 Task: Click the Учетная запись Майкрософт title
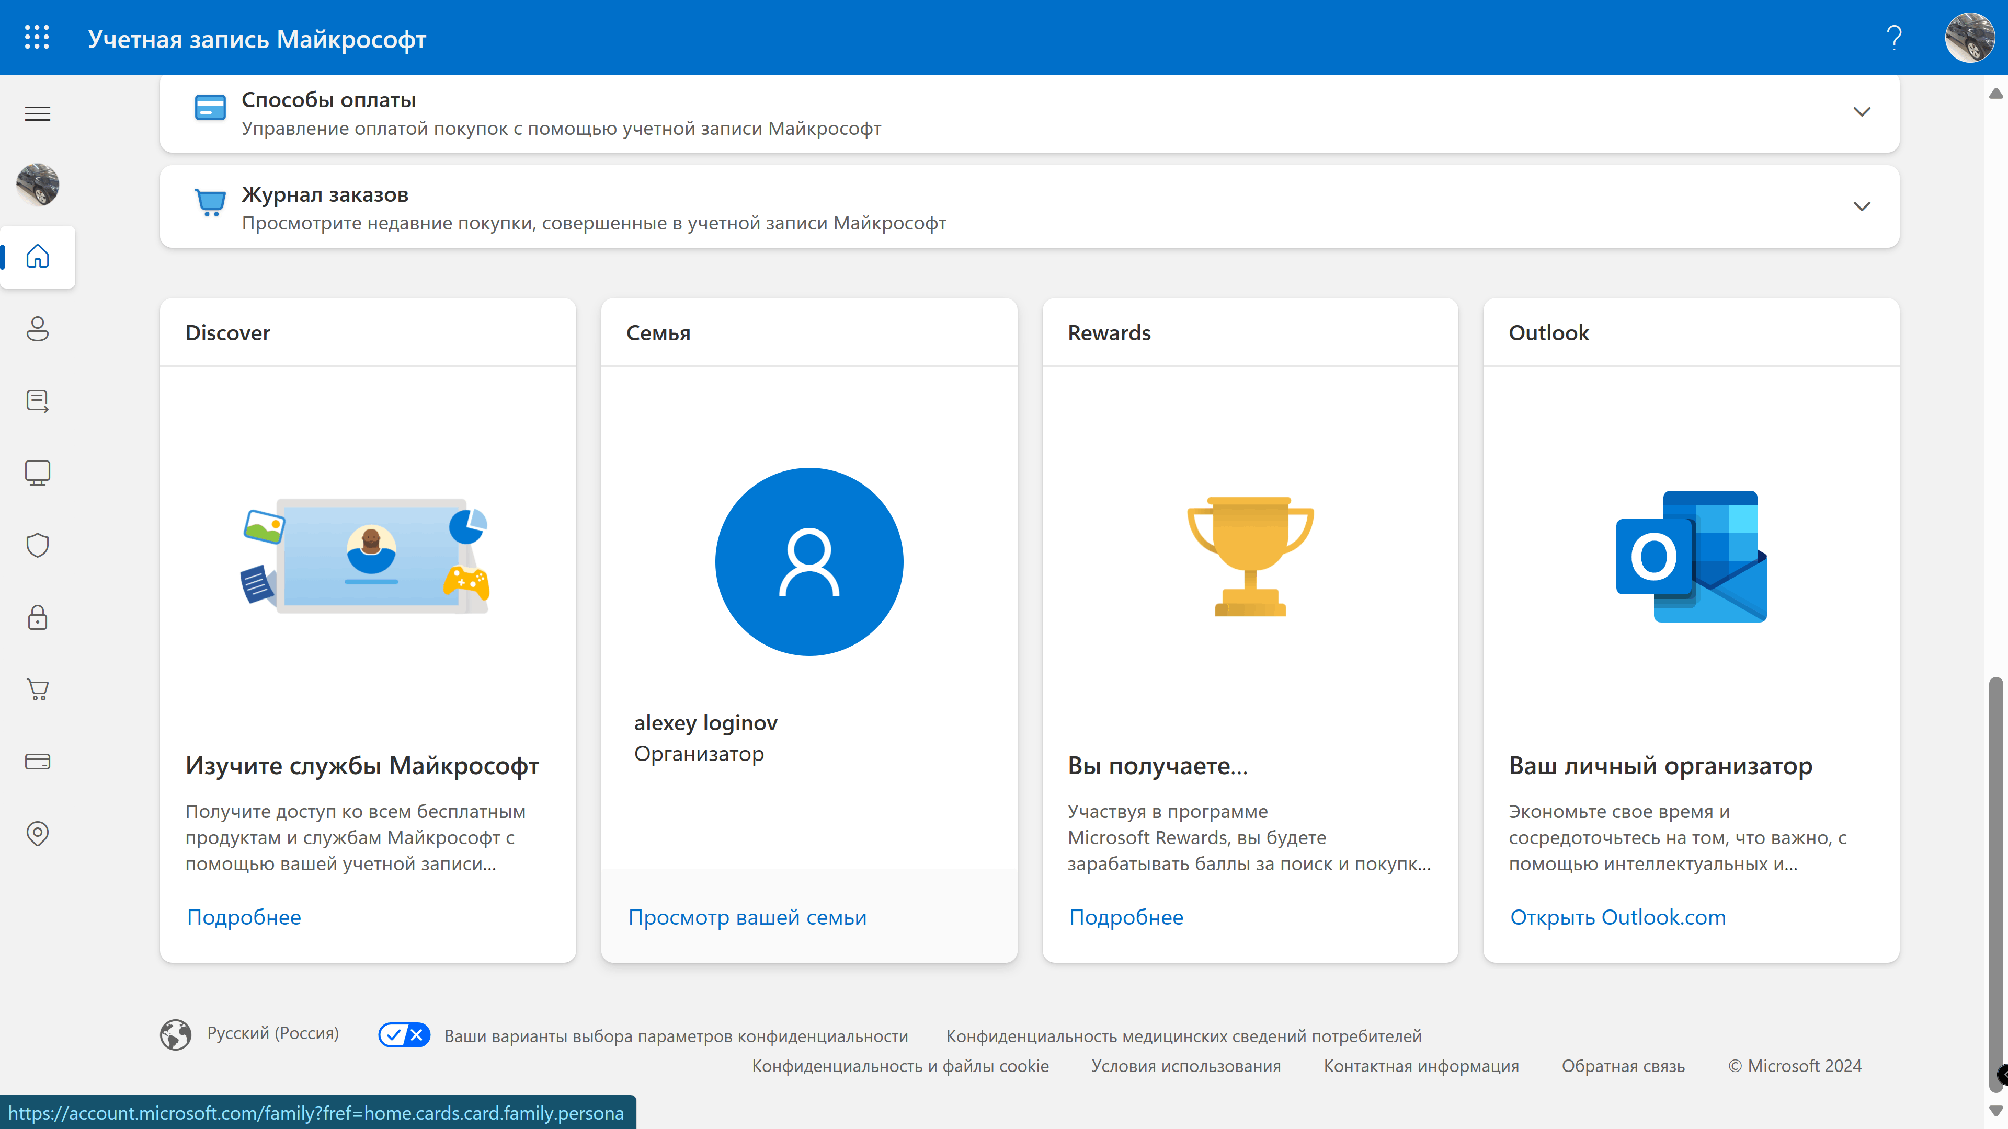256,39
